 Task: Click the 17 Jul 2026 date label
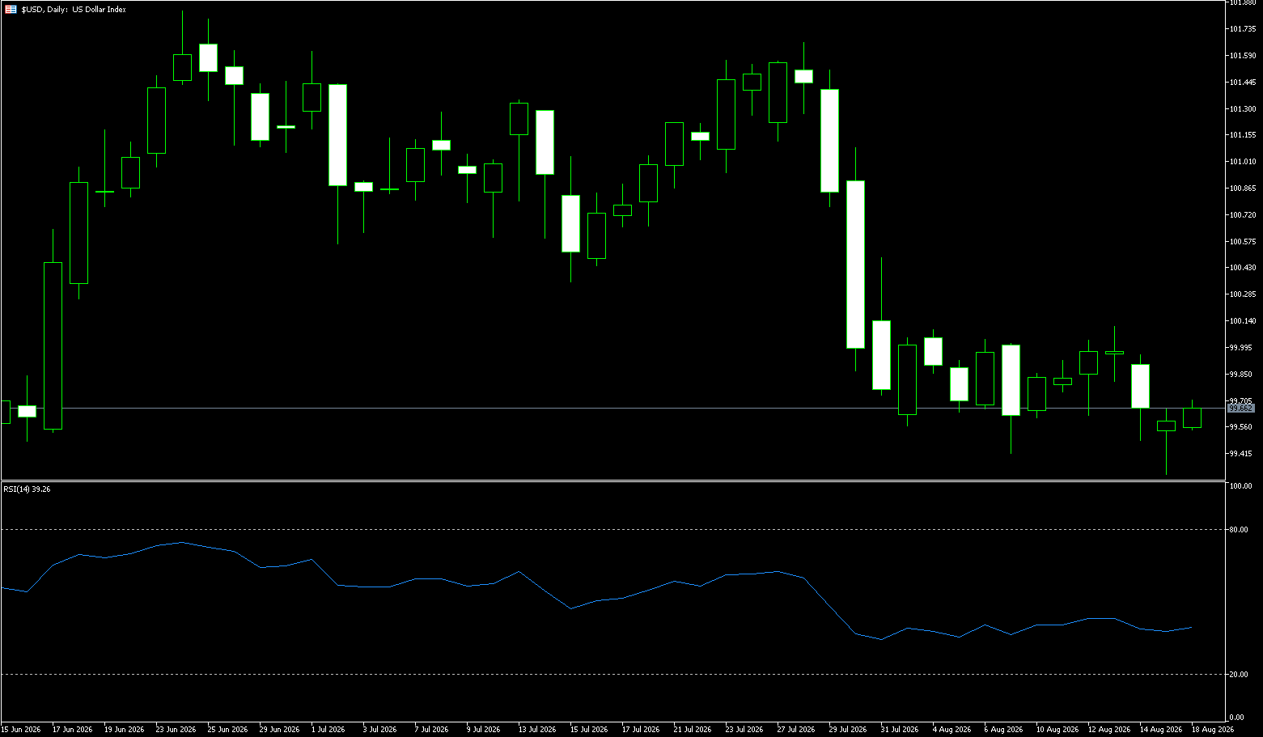[x=641, y=730]
